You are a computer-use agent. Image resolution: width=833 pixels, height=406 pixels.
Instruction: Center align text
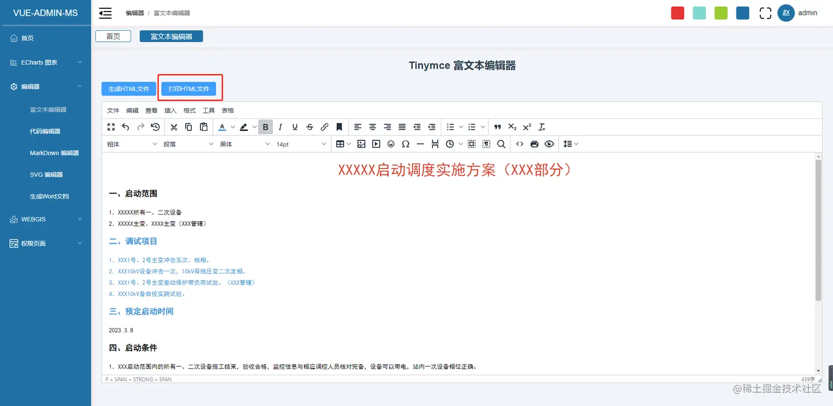click(x=372, y=127)
